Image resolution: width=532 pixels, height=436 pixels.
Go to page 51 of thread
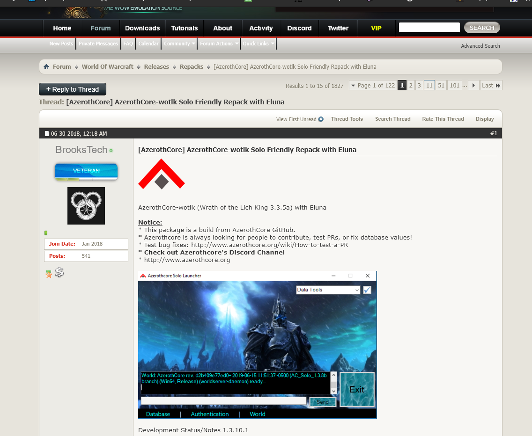[441, 86]
